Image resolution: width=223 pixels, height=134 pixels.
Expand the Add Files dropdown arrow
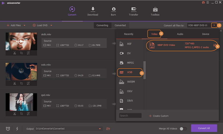coord(24,25)
